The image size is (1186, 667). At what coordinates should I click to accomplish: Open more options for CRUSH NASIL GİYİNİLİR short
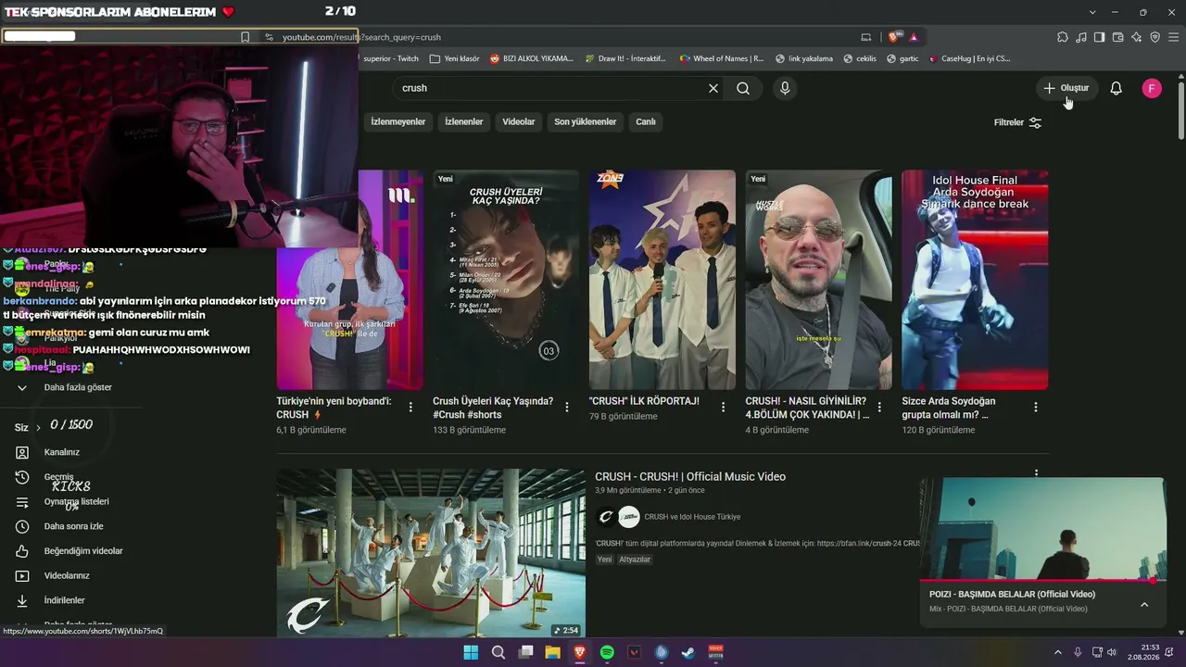pos(879,408)
